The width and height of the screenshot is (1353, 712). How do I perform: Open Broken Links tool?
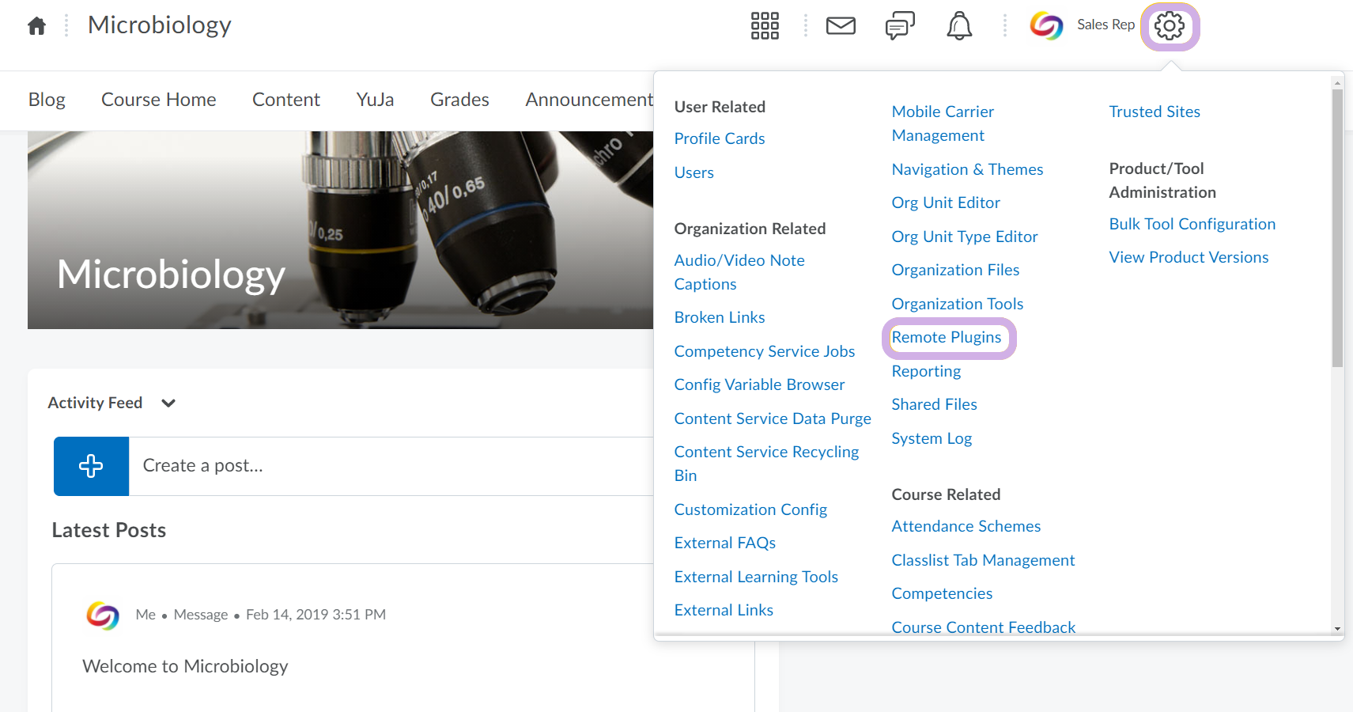pos(720,317)
